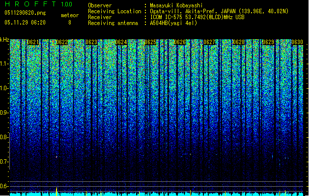Select the antenna value A504HB(yagi 4el)
The height and width of the screenshot is (196, 309).
pyautogui.click(x=173, y=23)
